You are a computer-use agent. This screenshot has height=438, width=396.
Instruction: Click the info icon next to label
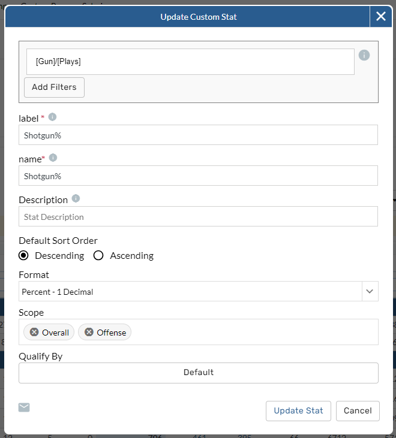52,117
